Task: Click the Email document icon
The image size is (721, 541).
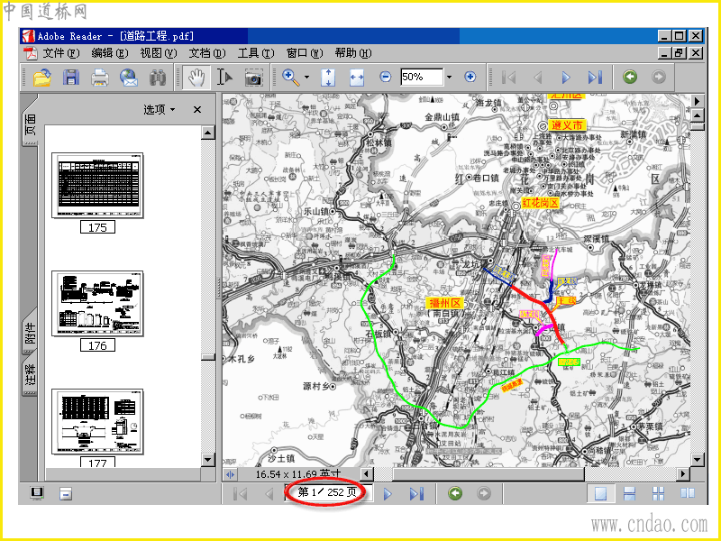Action: [x=129, y=77]
